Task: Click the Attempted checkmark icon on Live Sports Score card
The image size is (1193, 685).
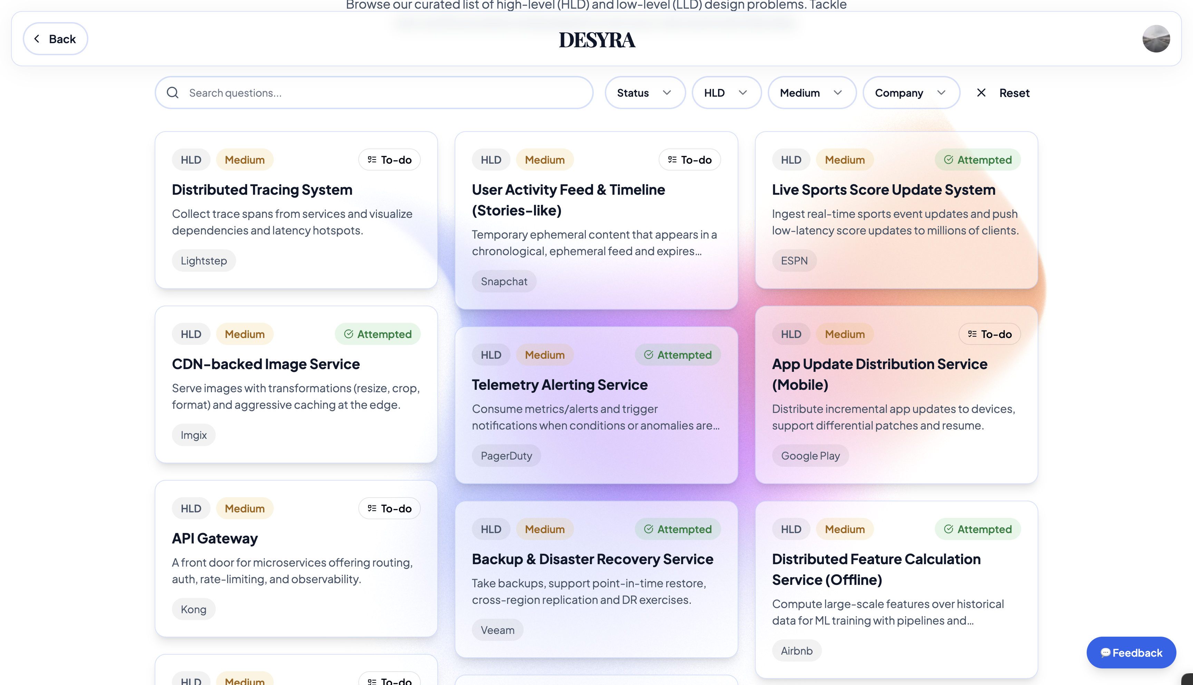Action: click(x=949, y=160)
